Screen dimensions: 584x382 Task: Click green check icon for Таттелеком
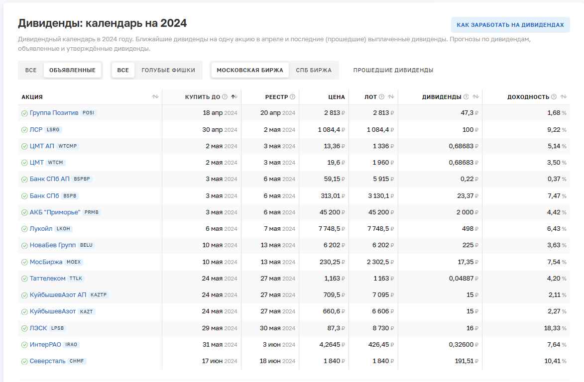pyautogui.click(x=24, y=279)
